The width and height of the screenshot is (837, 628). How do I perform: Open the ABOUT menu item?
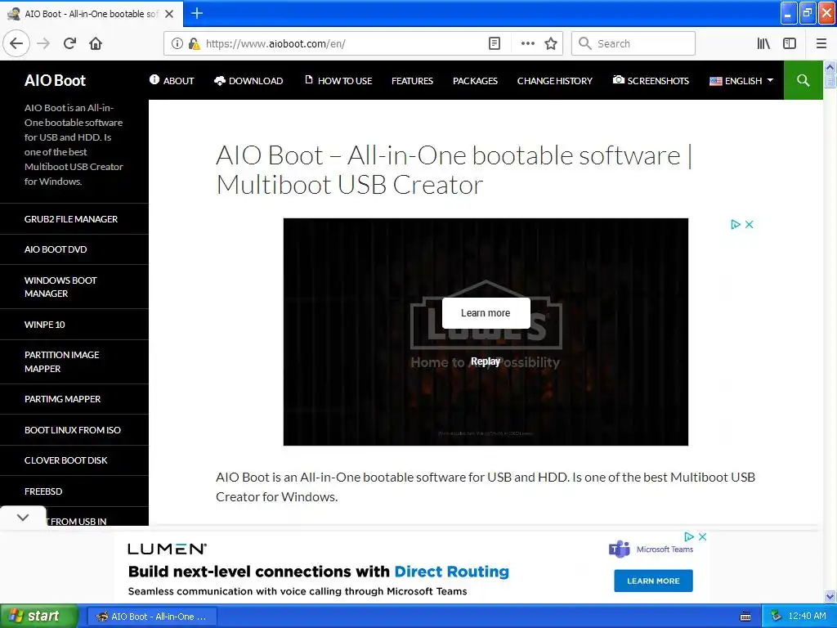click(x=172, y=81)
